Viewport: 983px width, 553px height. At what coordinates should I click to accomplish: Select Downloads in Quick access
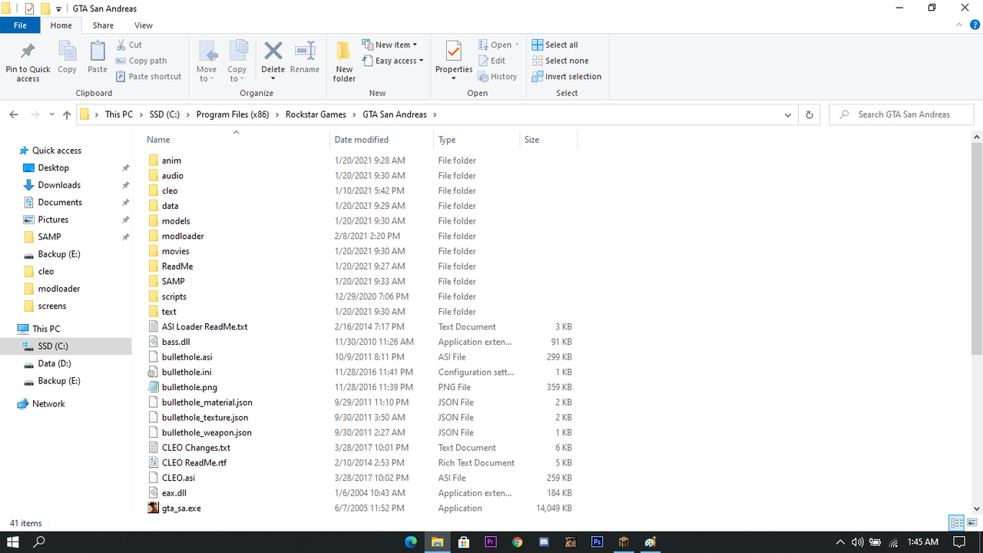(59, 185)
